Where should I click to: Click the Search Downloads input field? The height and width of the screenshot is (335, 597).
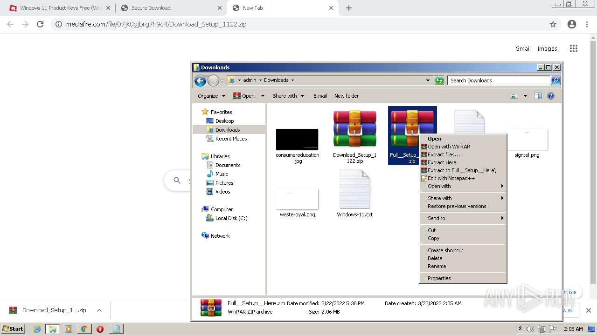tap(499, 80)
